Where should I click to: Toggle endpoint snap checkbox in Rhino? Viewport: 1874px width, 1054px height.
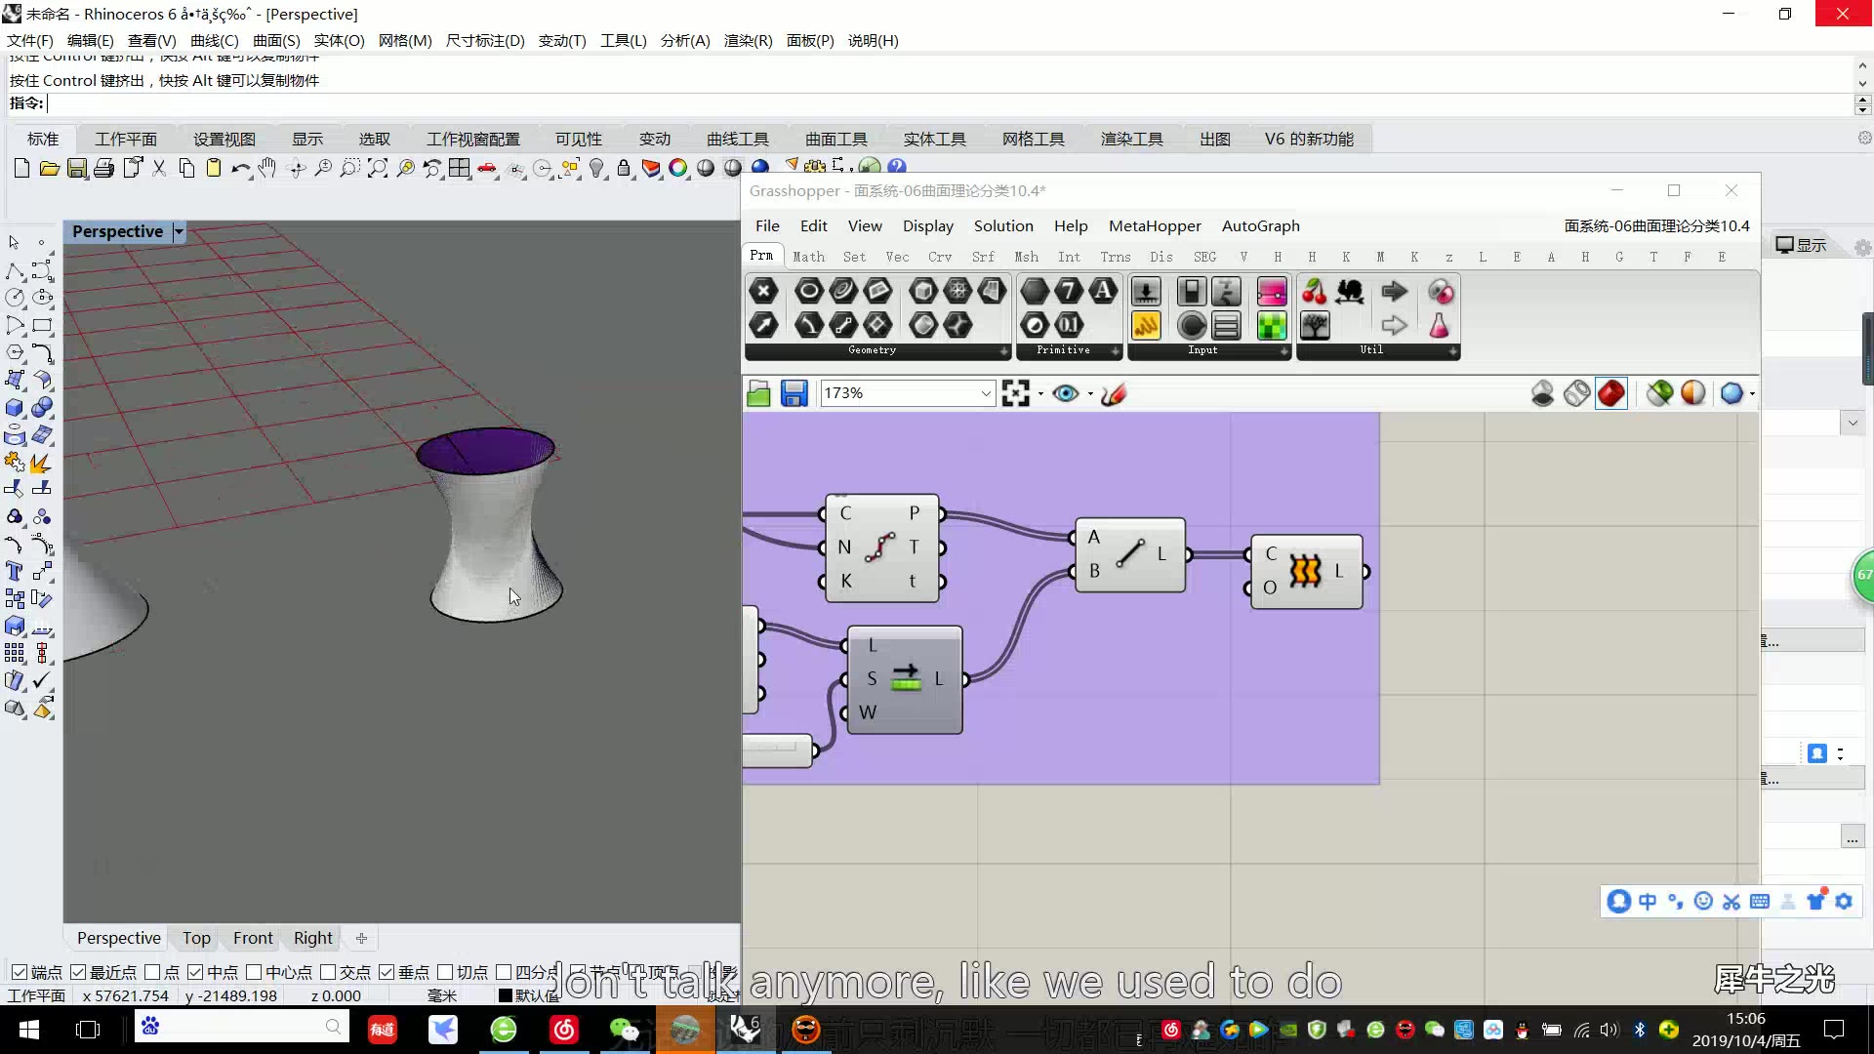[x=21, y=972]
